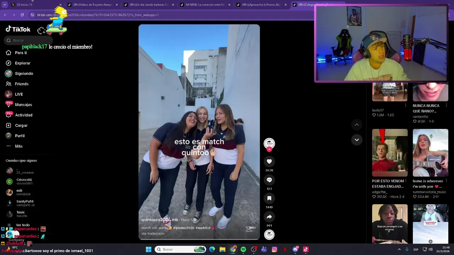Switch to Un día siendo barbera tab
Screen dimensions: 454x255
point(149,5)
